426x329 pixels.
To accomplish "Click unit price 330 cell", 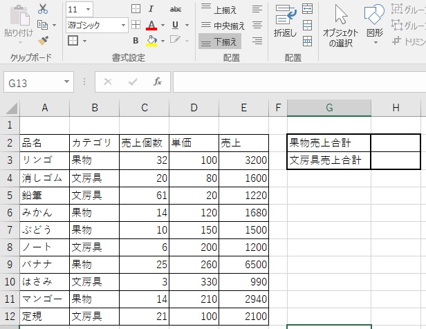I will point(194,282).
